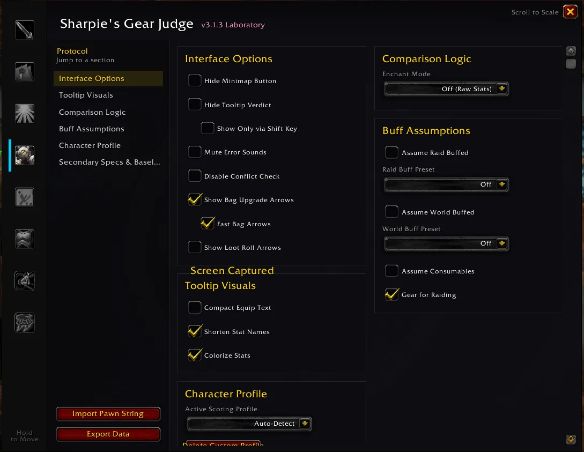Screen dimensions: 584x452
Task: Click the 'Sharpie's Gear Judge' title
Action: [x=127, y=24]
